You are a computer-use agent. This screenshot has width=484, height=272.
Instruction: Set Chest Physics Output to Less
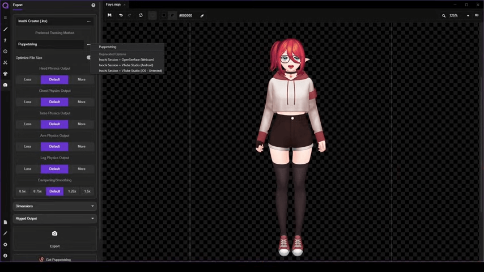[28, 102]
